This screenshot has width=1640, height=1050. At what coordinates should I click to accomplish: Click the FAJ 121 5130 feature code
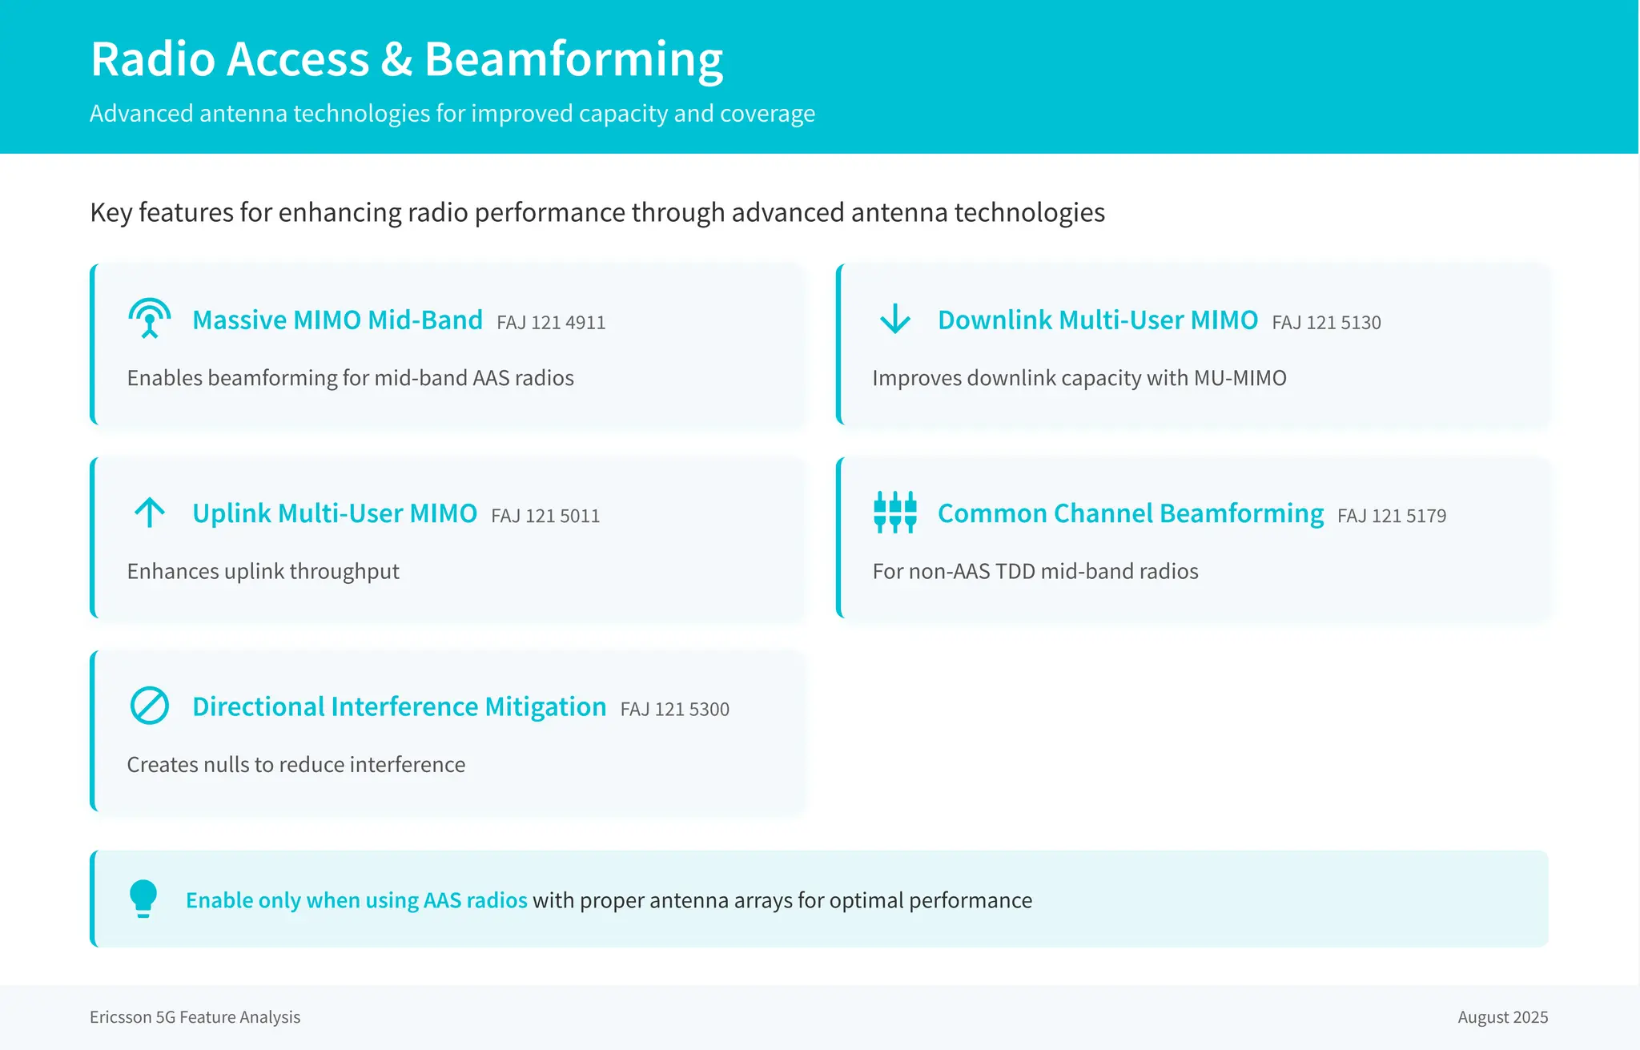[x=1327, y=323]
